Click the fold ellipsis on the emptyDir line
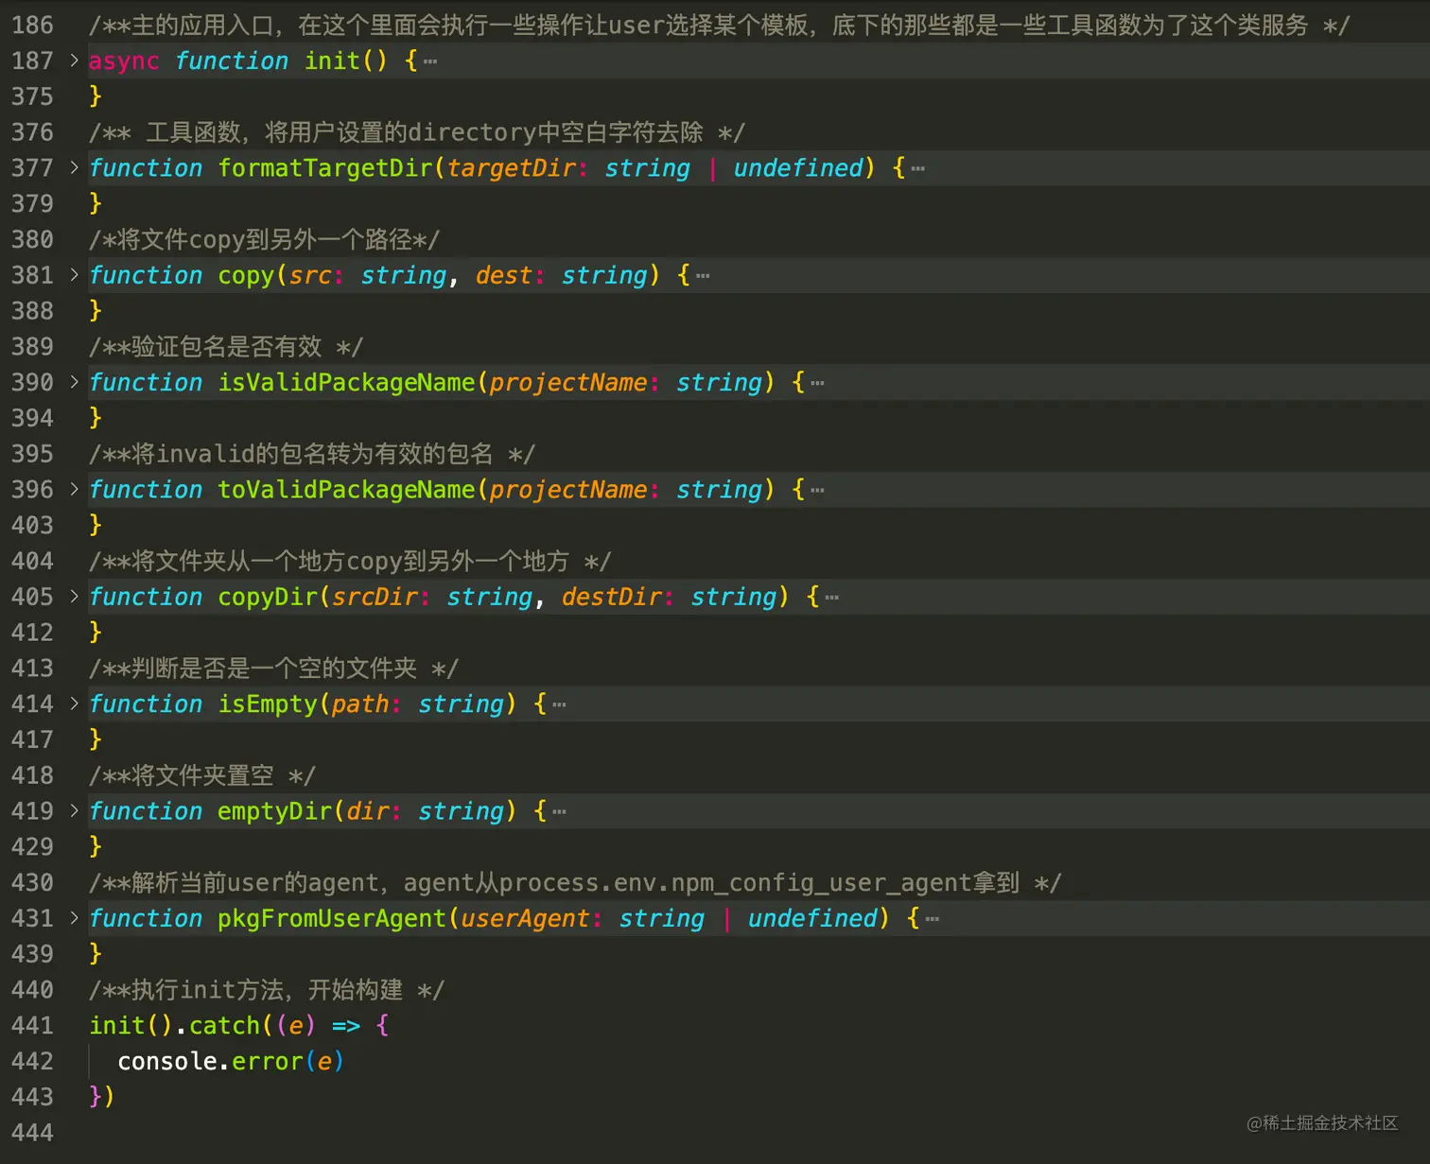 559,811
